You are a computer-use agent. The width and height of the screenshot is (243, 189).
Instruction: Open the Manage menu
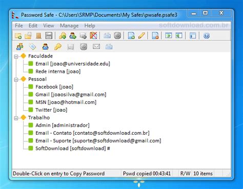[69, 26]
